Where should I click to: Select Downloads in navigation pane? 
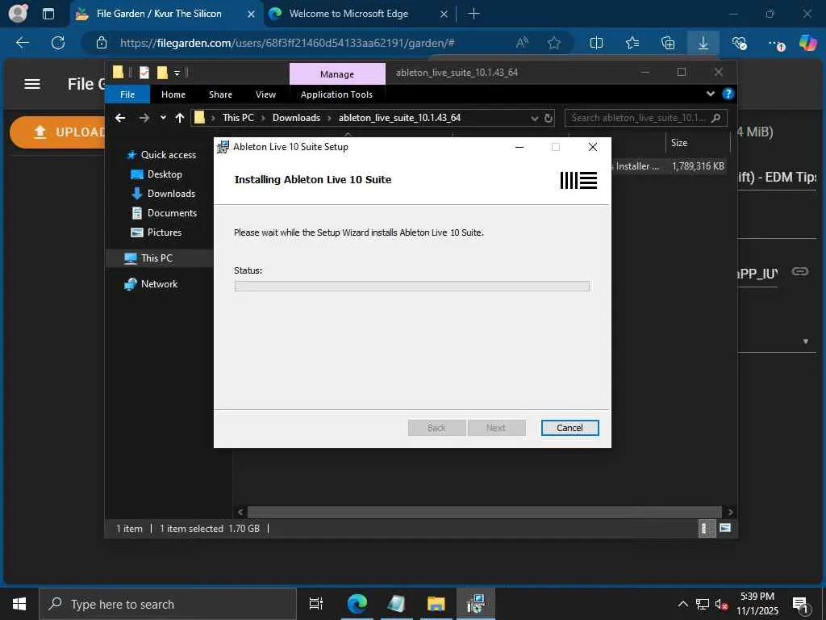point(163,194)
